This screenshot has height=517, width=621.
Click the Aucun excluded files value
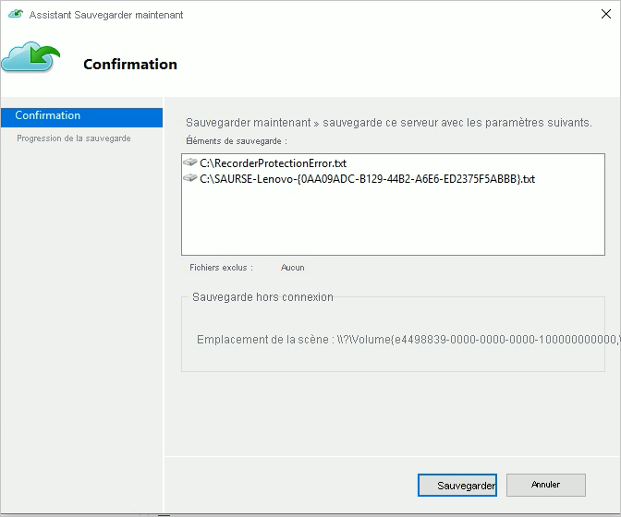[x=293, y=268]
